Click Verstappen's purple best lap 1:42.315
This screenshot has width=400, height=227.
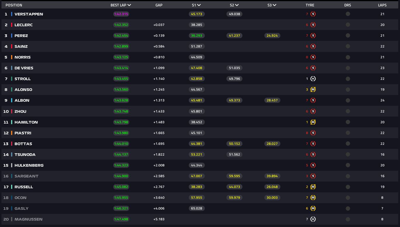click(x=121, y=14)
